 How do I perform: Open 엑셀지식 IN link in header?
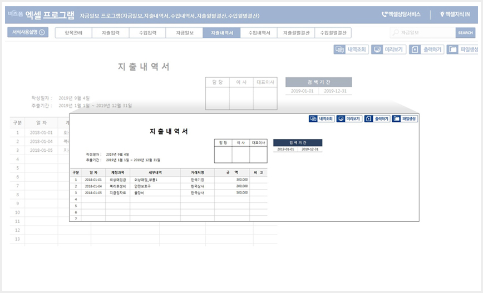[455, 14]
